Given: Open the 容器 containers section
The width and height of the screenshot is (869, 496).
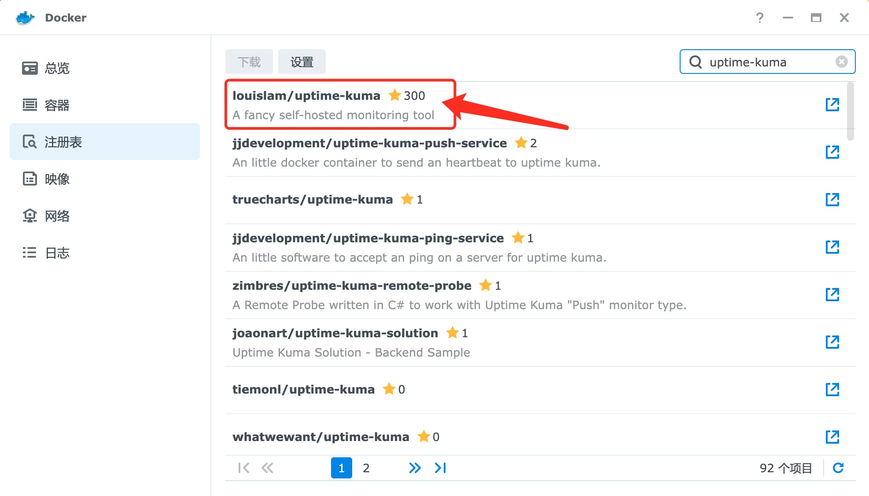Looking at the screenshot, I should point(105,105).
